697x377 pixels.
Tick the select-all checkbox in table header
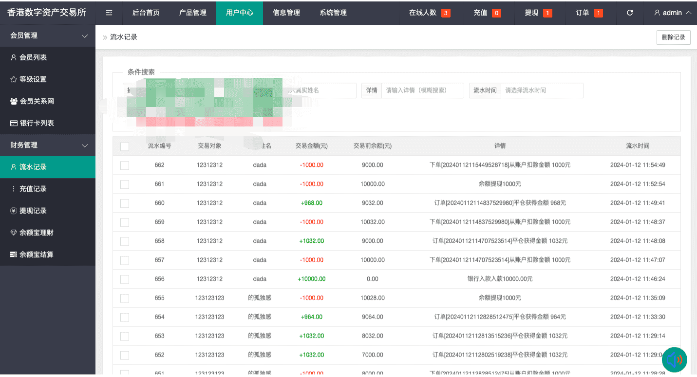coord(125,146)
